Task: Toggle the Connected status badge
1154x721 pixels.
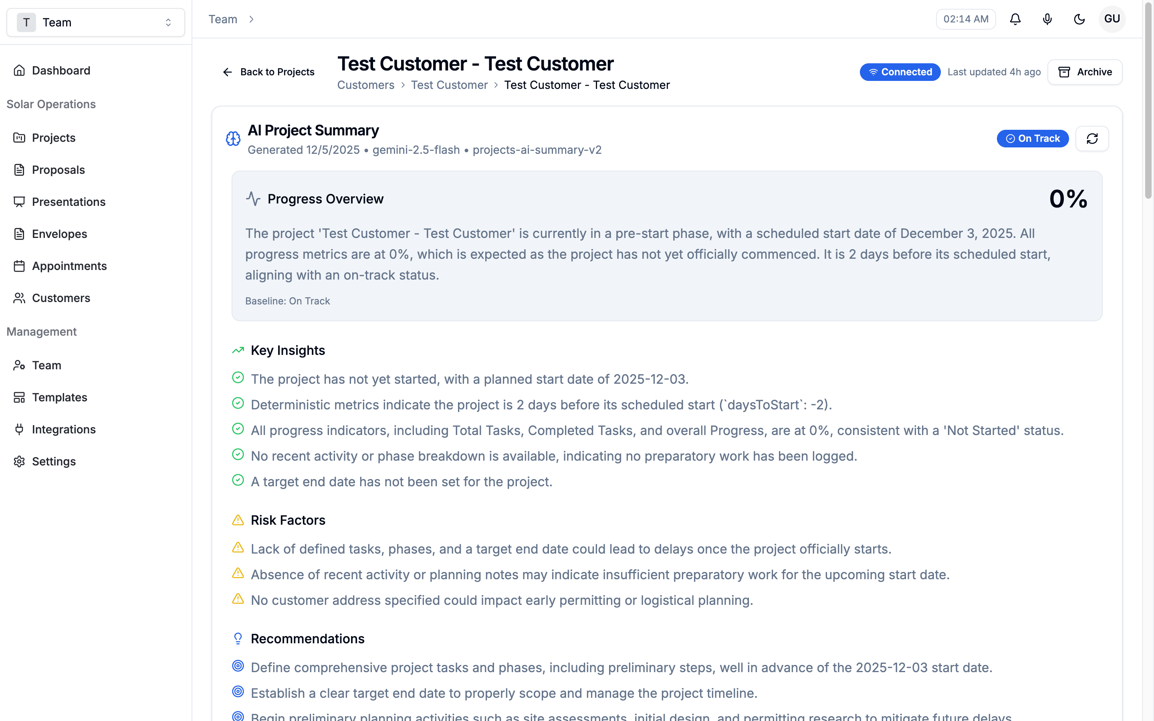Action: [x=900, y=72]
